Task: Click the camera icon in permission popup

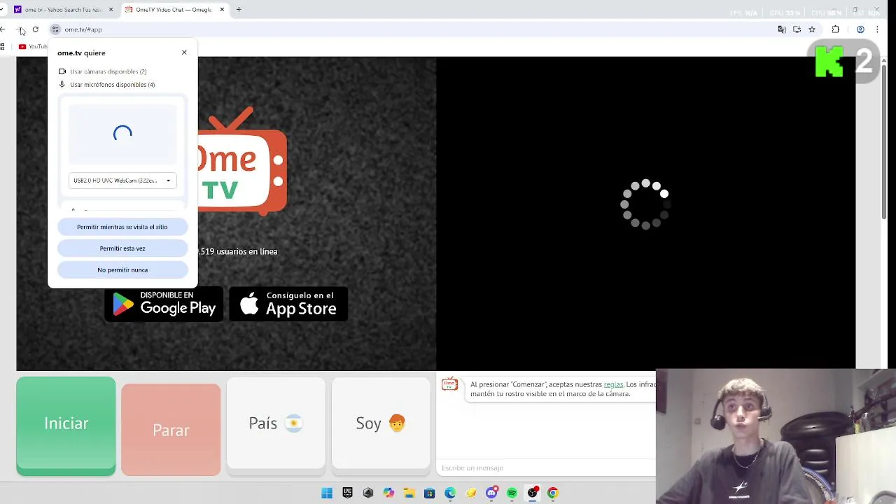Action: pyautogui.click(x=62, y=71)
